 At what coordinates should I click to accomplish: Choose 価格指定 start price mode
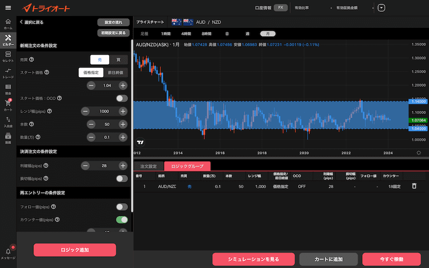pos(91,72)
